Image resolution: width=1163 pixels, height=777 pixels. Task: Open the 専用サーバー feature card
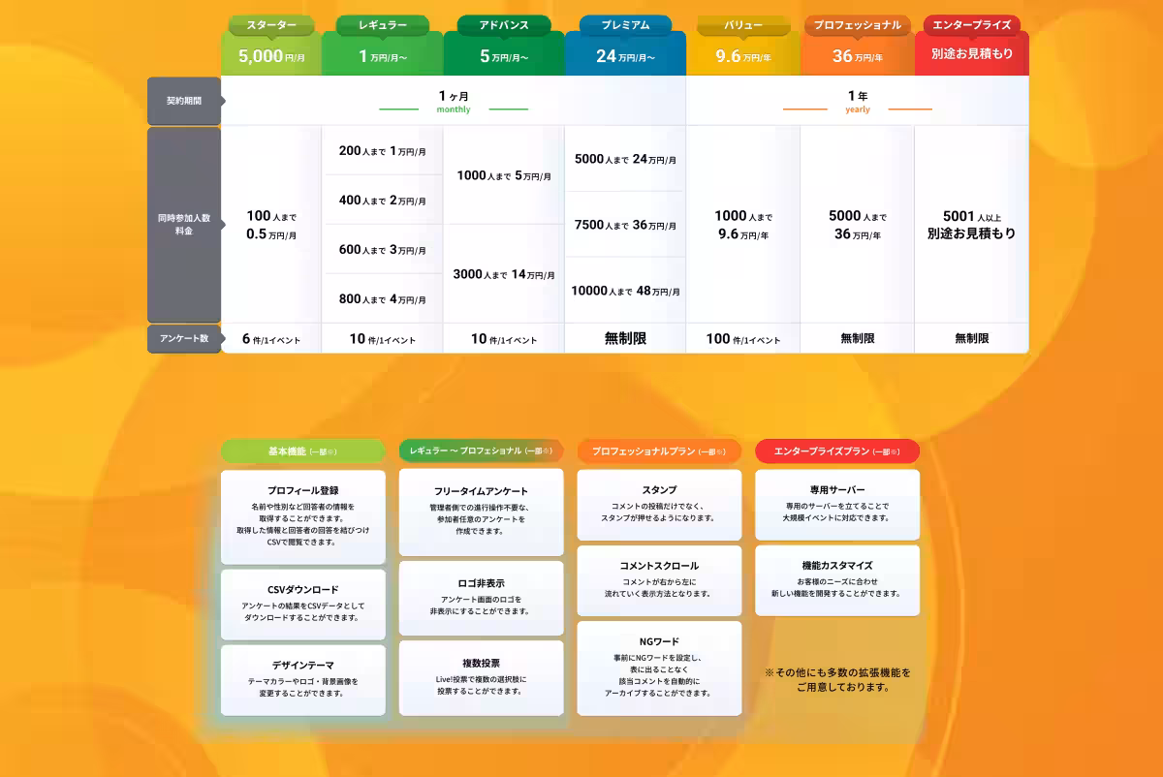[x=837, y=505]
